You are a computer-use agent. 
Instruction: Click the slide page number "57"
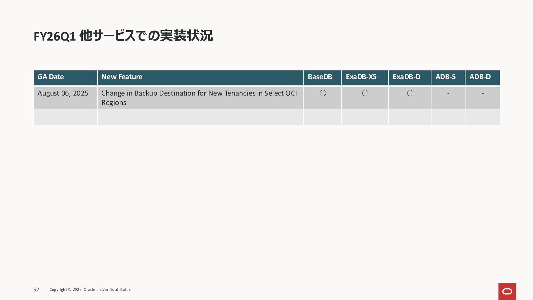36,290
